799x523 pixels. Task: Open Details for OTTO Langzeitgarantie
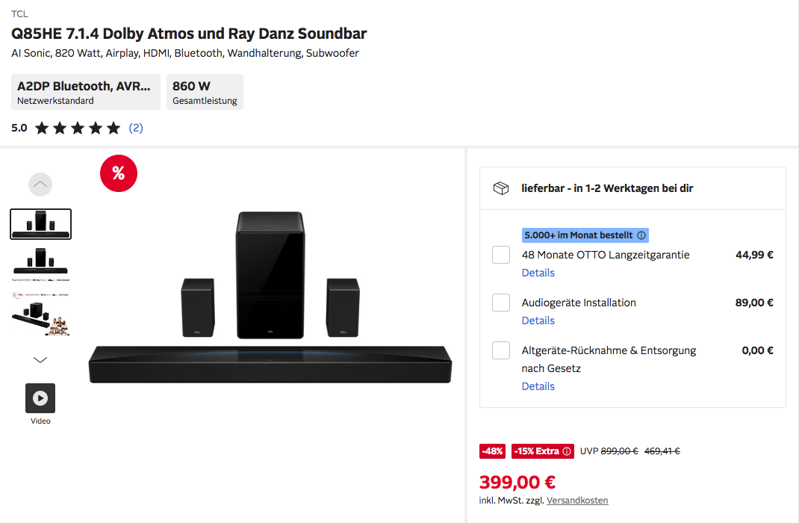point(538,273)
